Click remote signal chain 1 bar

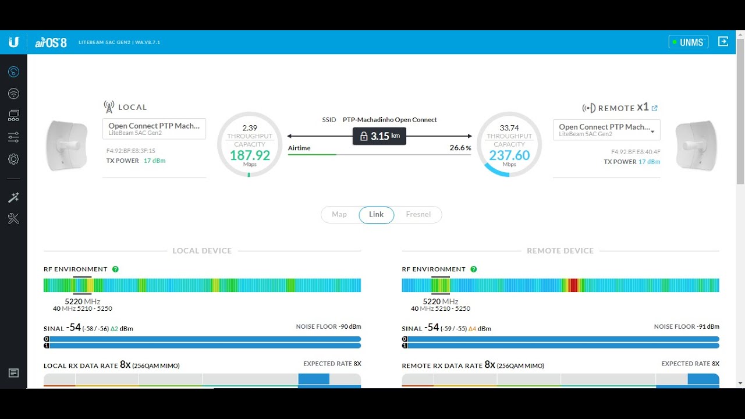coord(560,346)
